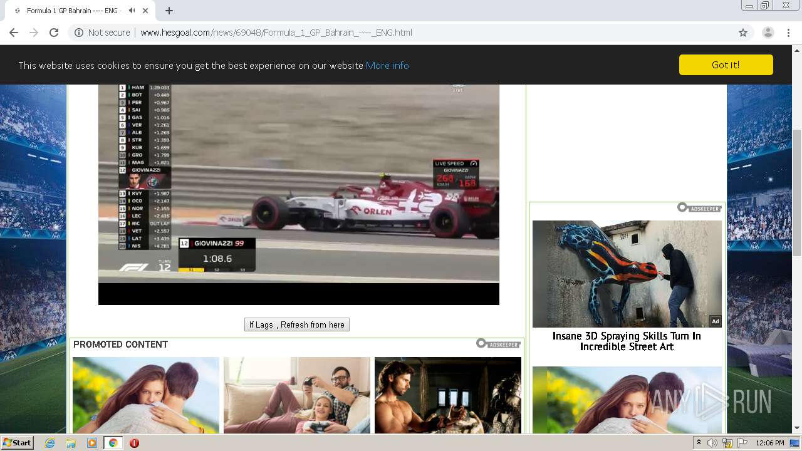Open the red Opera taskbar icon
This screenshot has width=802, height=451.
pyautogui.click(x=134, y=443)
